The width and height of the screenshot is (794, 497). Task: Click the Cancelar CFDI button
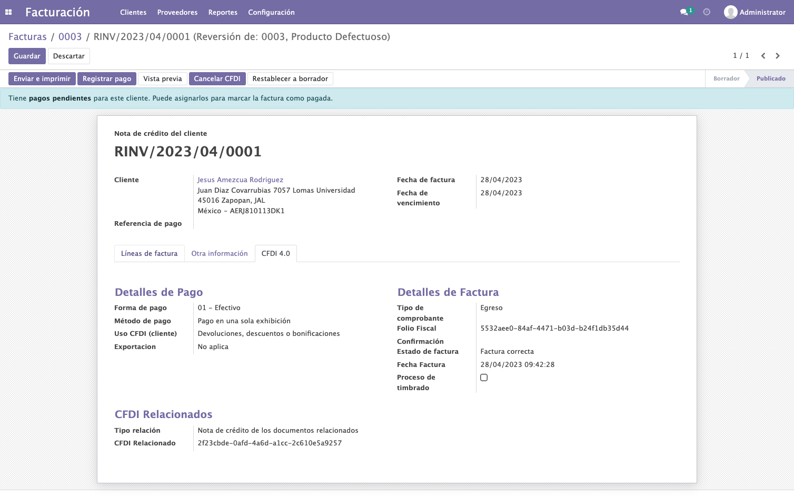217,79
